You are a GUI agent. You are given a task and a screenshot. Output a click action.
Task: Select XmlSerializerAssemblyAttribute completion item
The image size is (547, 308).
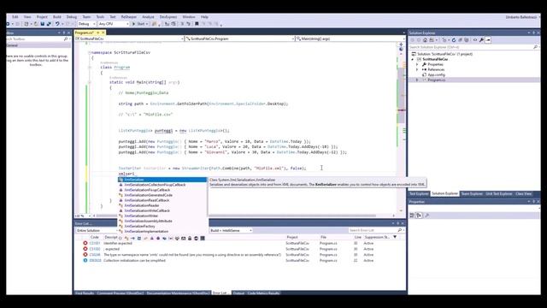[162, 221]
